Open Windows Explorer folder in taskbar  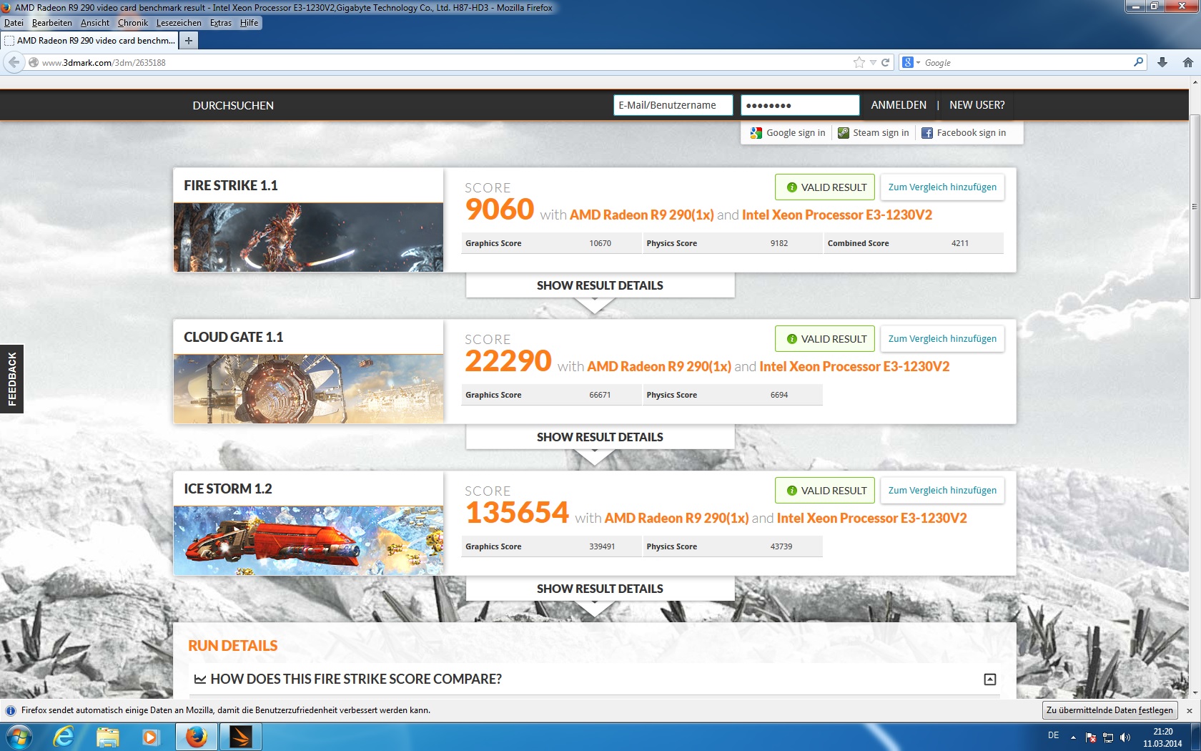point(108,737)
